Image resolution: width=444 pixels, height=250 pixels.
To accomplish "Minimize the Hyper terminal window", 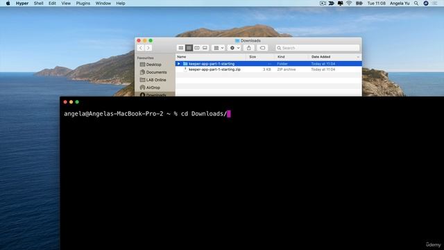I will coord(71,102).
